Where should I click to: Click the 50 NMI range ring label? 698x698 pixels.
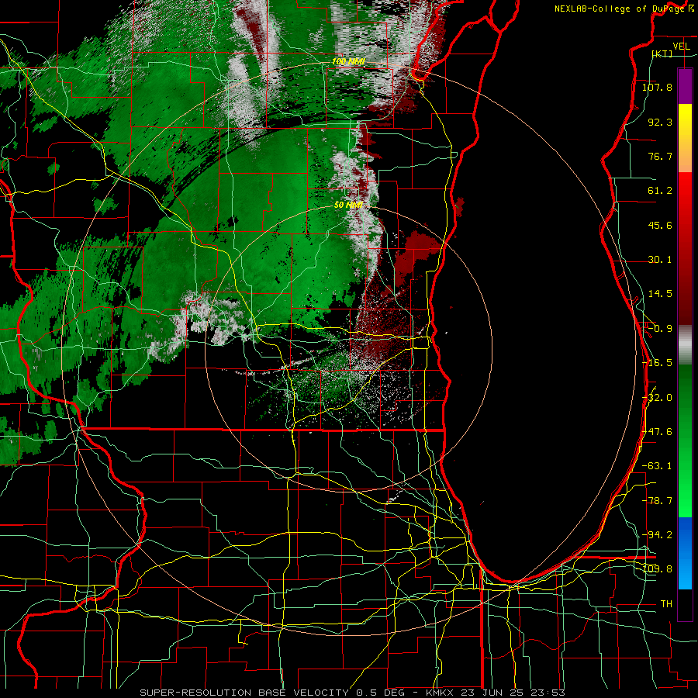click(348, 205)
